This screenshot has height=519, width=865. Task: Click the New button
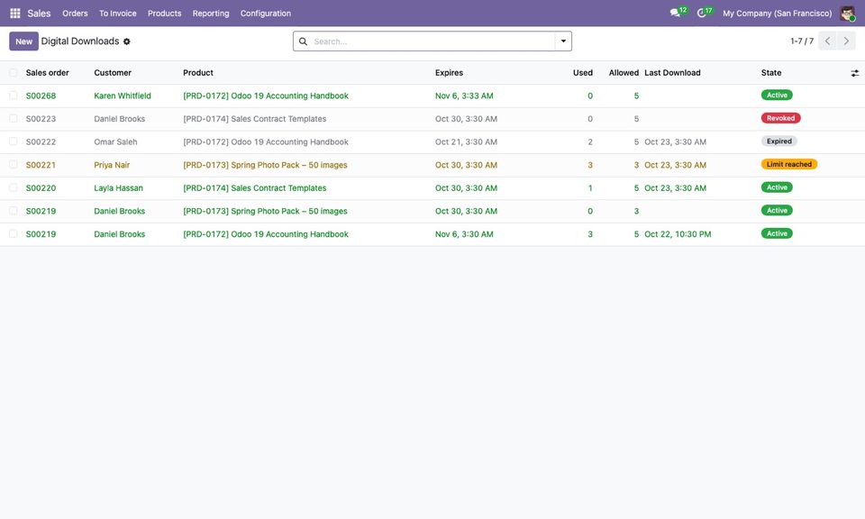click(x=23, y=41)
